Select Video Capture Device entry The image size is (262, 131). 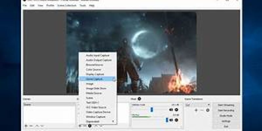click(x=98, y=112)
